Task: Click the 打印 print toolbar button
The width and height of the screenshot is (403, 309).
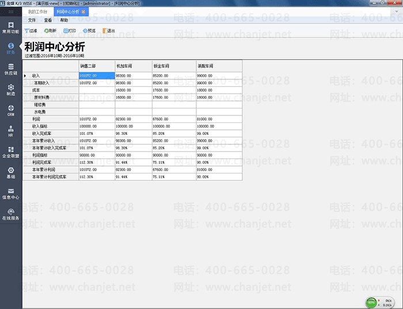Action: coord(69,30)
